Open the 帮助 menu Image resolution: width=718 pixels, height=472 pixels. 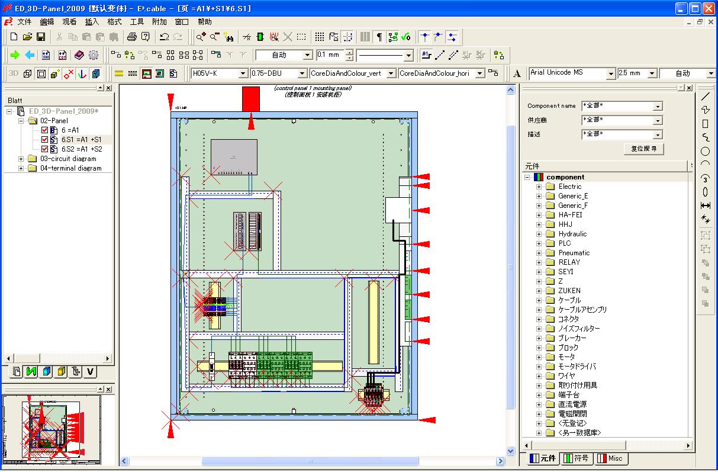coord(204,22)
